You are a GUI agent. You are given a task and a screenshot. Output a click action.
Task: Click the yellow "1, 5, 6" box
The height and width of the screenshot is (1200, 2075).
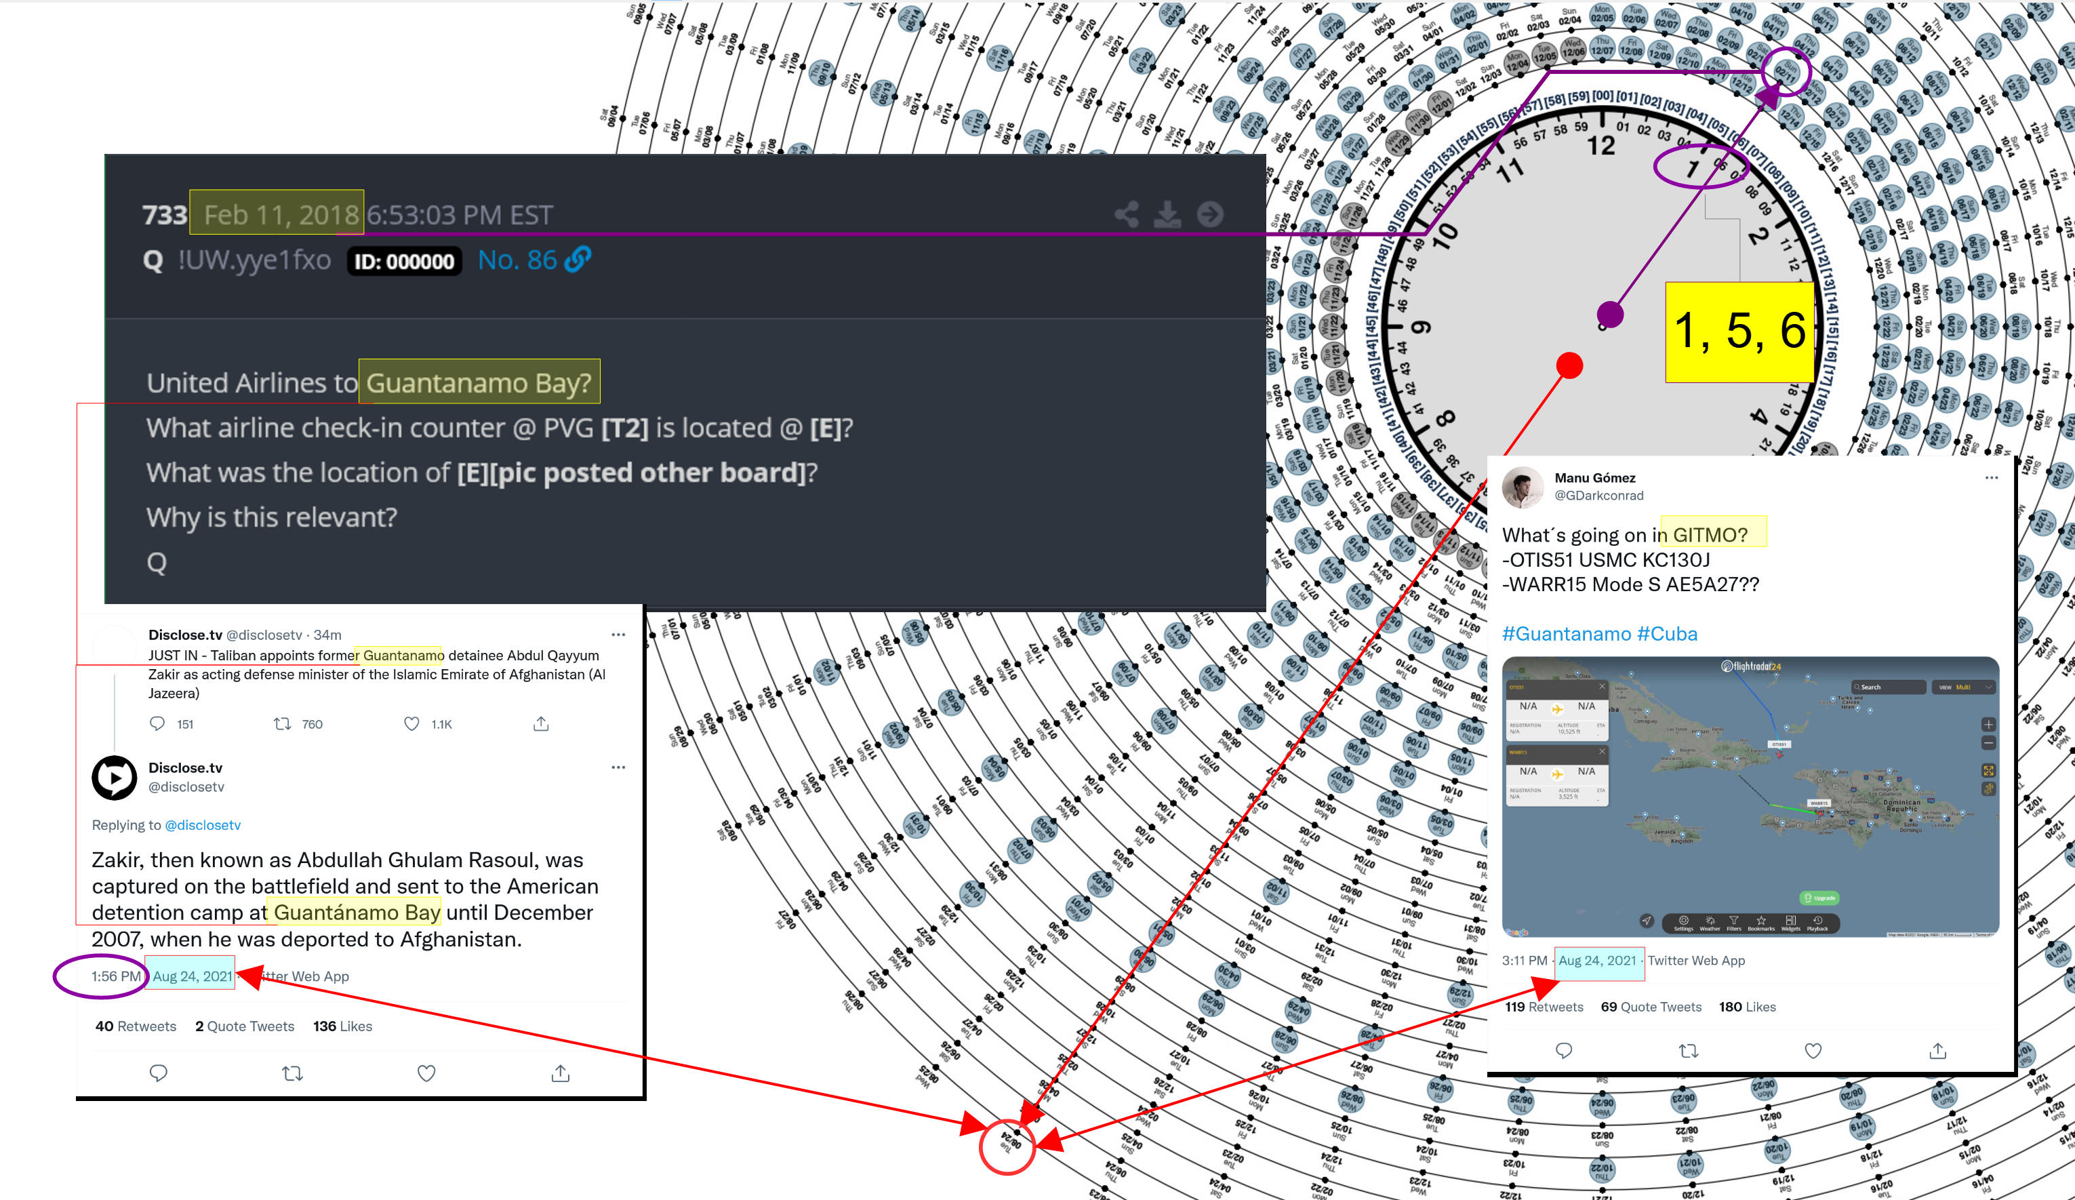(x=1740, y=332)
